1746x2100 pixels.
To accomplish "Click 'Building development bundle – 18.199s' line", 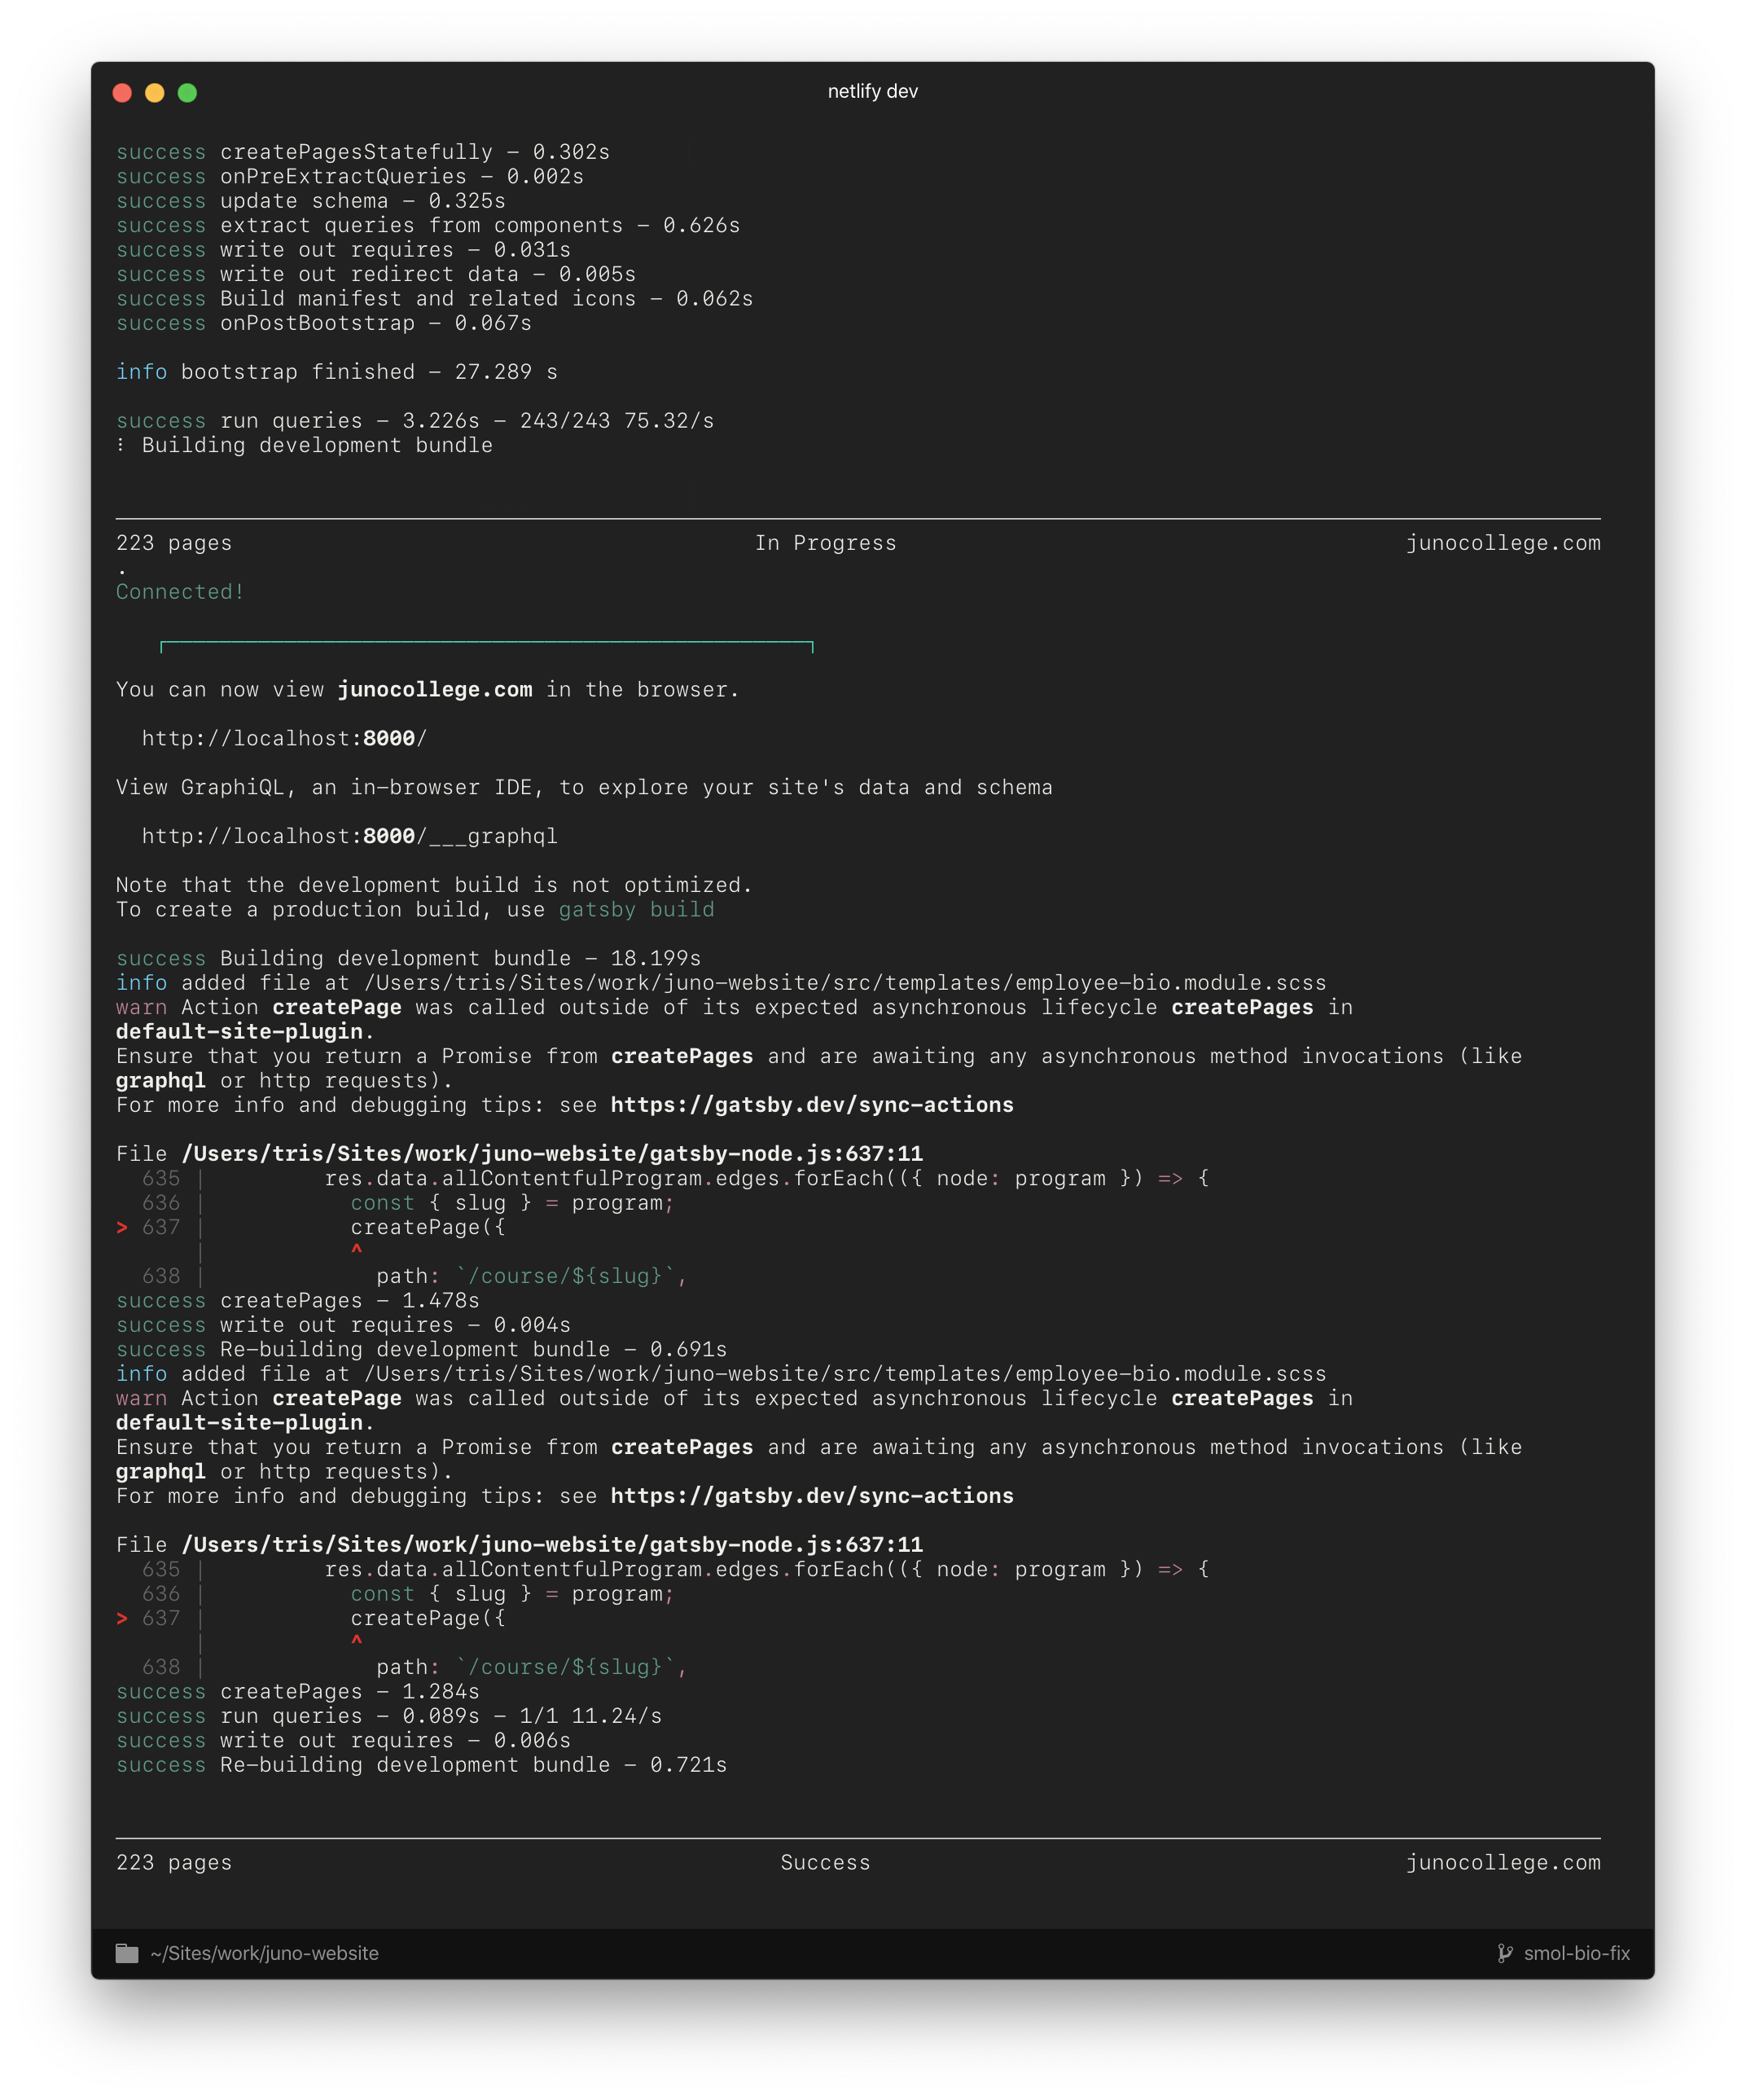I will pos(408,959).
